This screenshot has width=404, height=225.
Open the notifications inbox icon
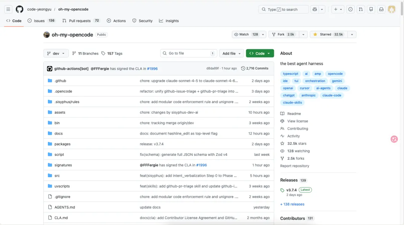[381, 9]
